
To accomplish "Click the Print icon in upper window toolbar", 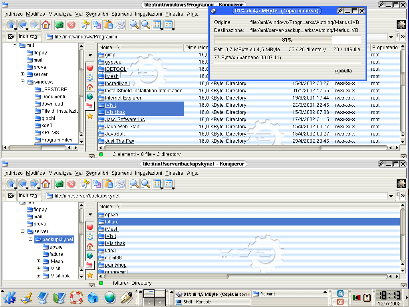I will coord(120,25).
